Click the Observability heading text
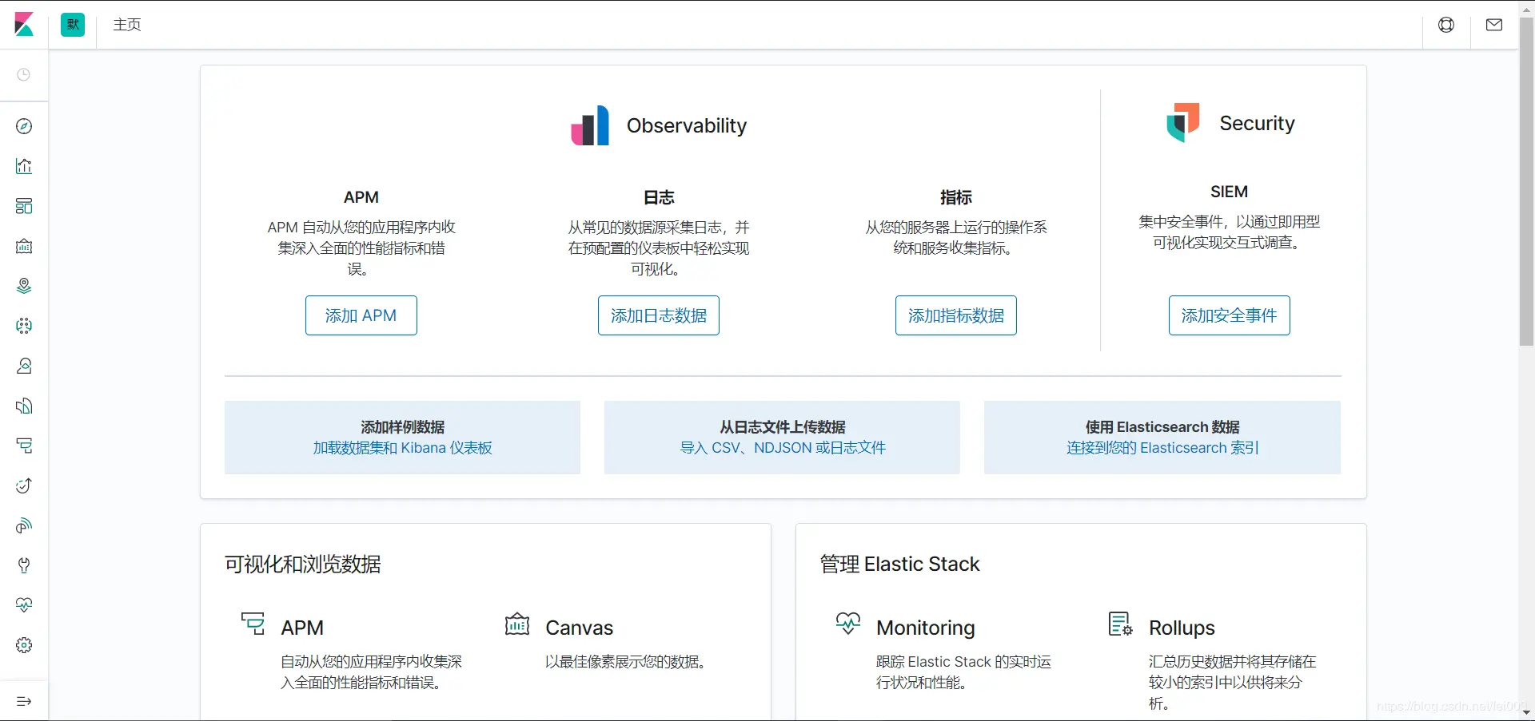Image resolution: width=1535 pixels, height=721 pixels. point(687,125)
